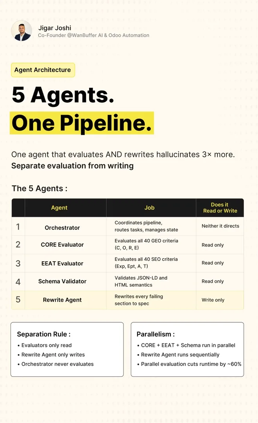258x423 pixels.
Task: Click the Separate evaluation from writing line
Action: tap(72, 166)
